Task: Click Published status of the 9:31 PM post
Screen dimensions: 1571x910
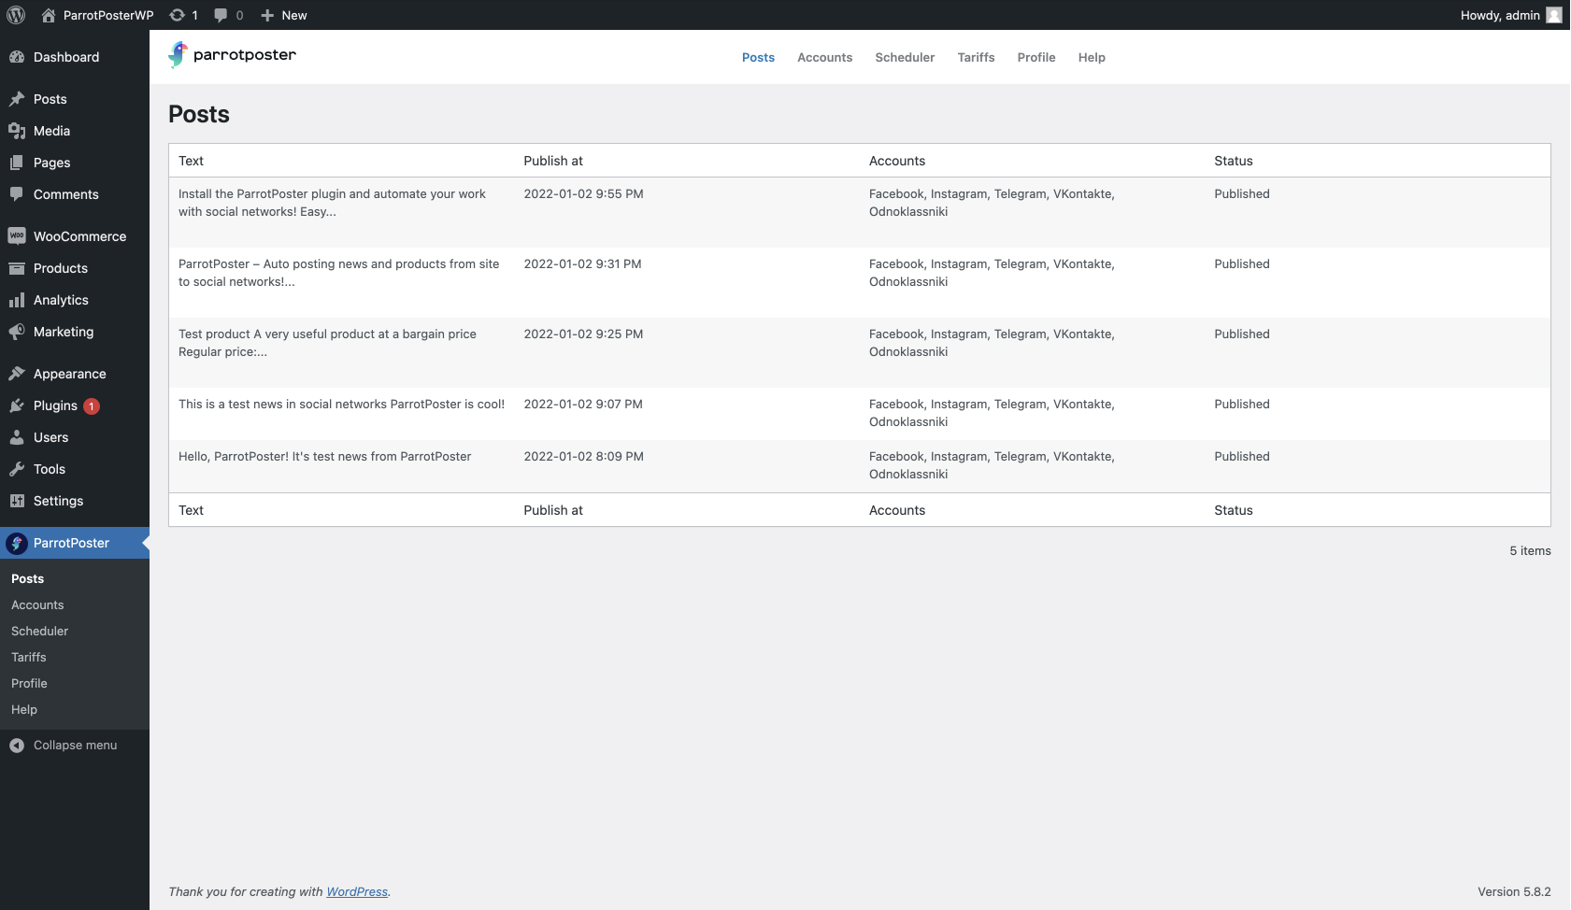Action: coord(1242,264)
